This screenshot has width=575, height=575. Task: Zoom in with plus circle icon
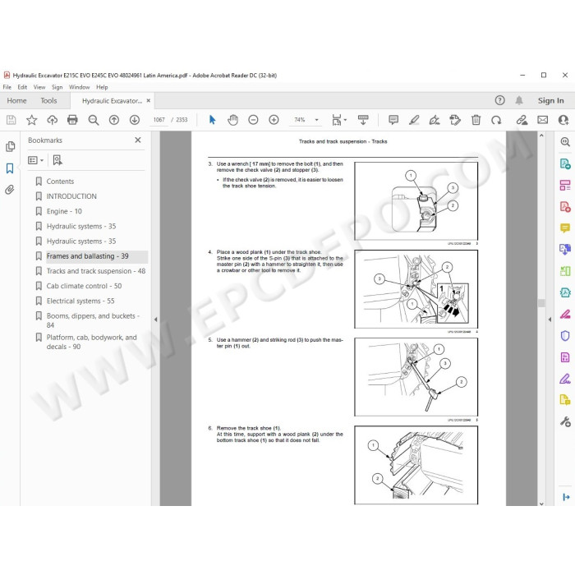coord(274,120)
